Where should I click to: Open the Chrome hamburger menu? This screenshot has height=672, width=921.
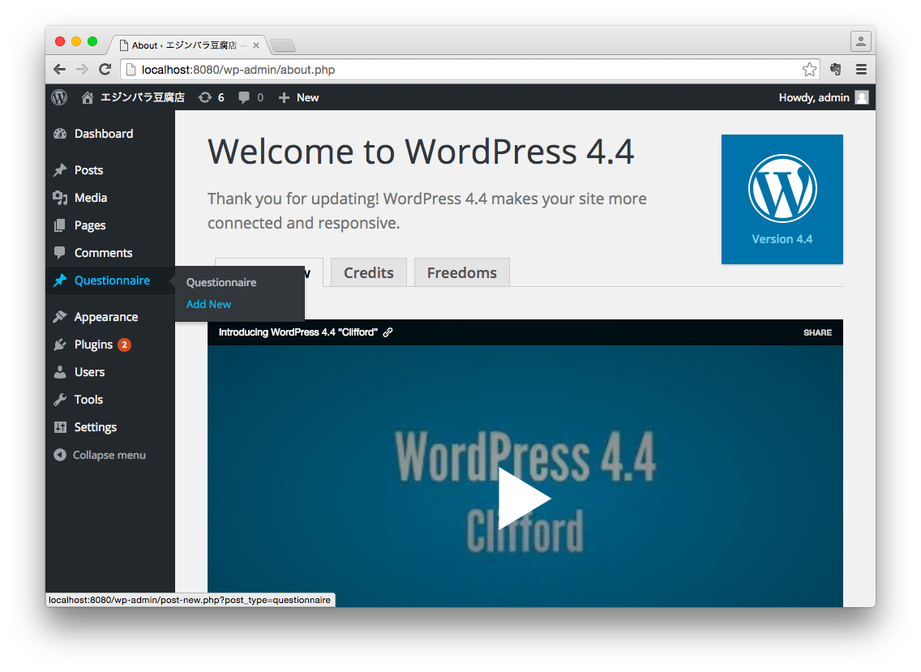pyautogui.click(x=861, y=70)
